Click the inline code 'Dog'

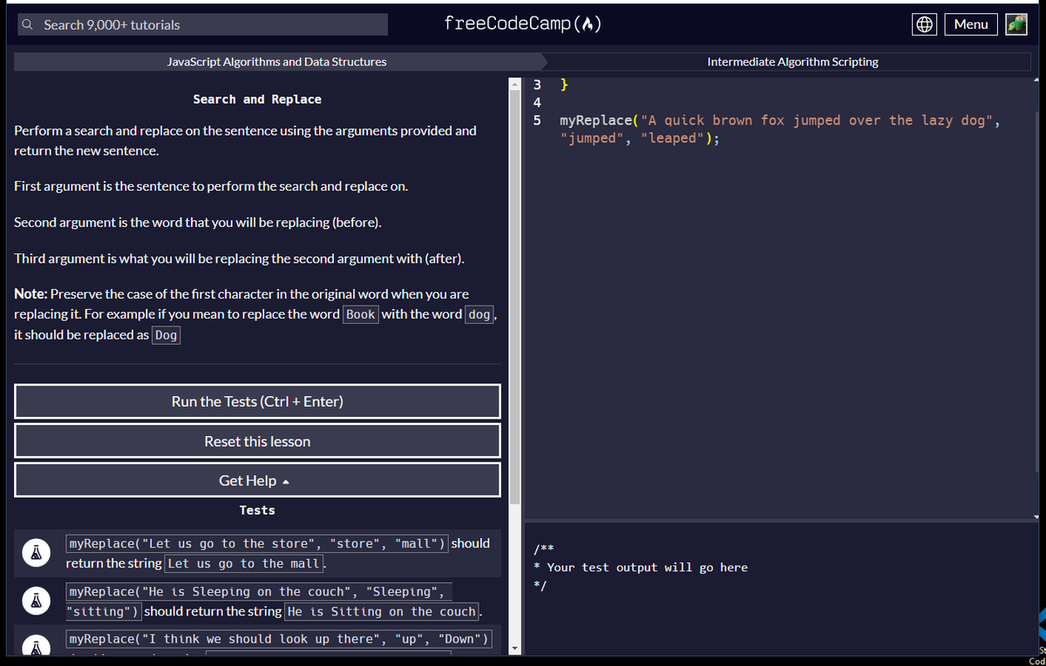tap(166, 335)
